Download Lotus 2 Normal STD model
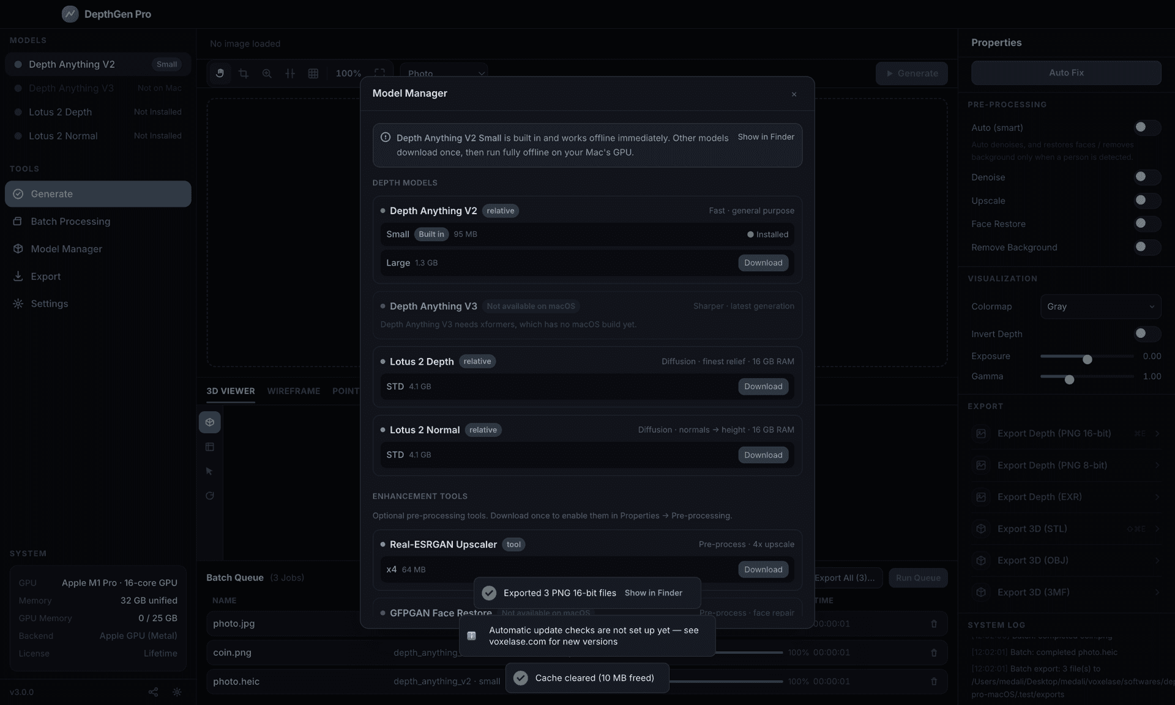This screenshot has height=705, width=1175. click(x=763, y=455)
